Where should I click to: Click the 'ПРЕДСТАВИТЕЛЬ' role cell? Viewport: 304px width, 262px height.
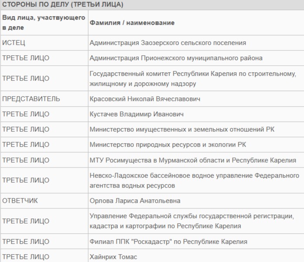[x=31, y=99]
